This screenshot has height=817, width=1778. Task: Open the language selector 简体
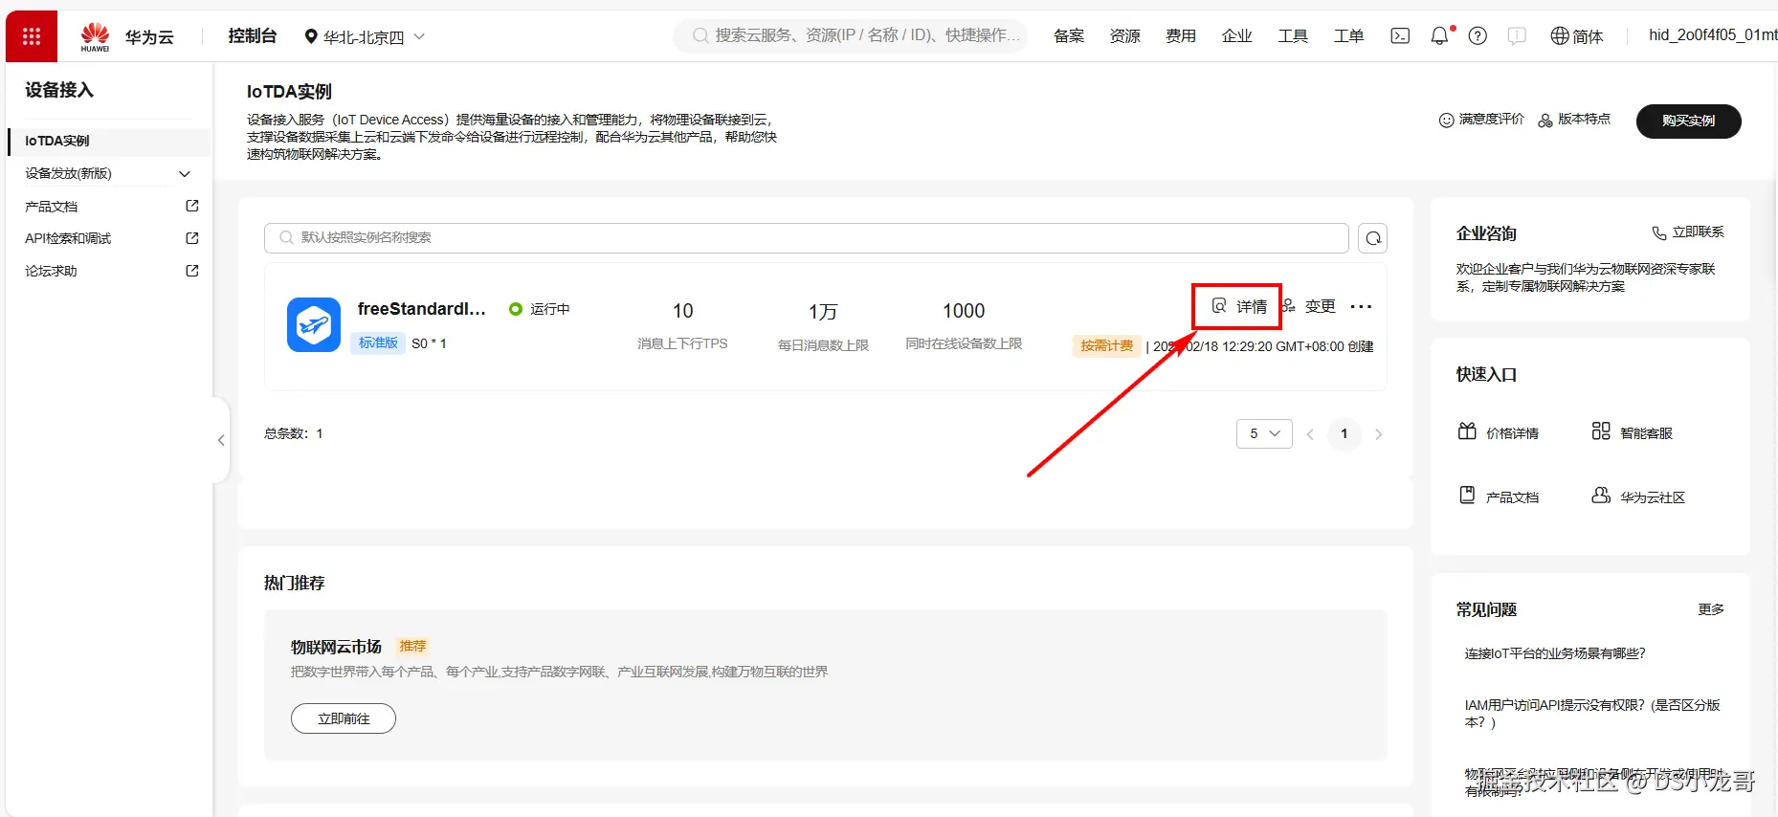pos(1577,36)
